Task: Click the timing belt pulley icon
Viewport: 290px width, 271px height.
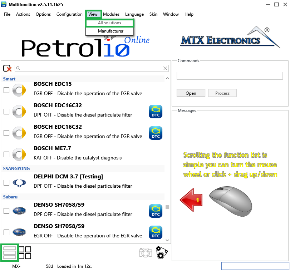Action: click(162, 253)
